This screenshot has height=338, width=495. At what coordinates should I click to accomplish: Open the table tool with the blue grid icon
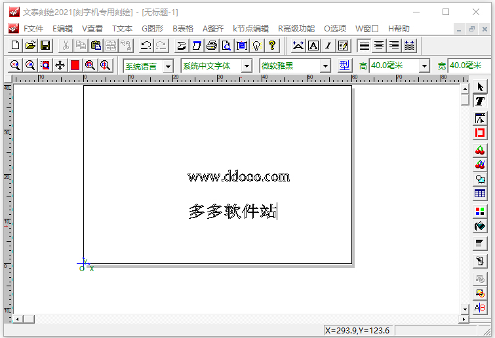point(480,193)
